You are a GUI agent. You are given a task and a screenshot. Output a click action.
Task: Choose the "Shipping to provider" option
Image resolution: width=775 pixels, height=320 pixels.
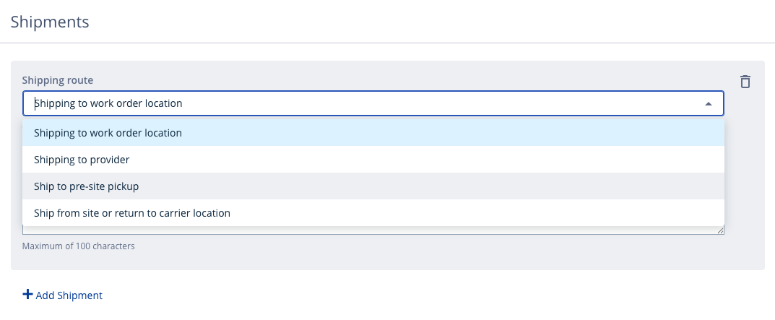pyautogui.click(x=82, y=160)
